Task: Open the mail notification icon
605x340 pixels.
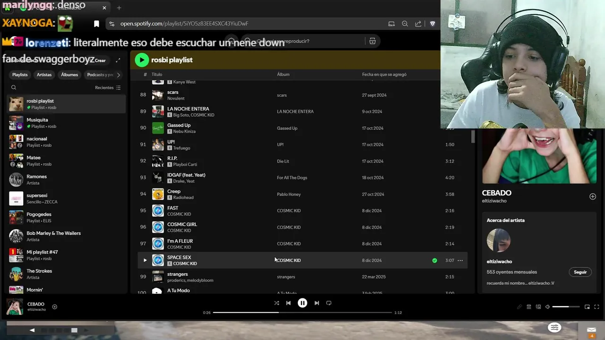Action: (x=591, y=330)
